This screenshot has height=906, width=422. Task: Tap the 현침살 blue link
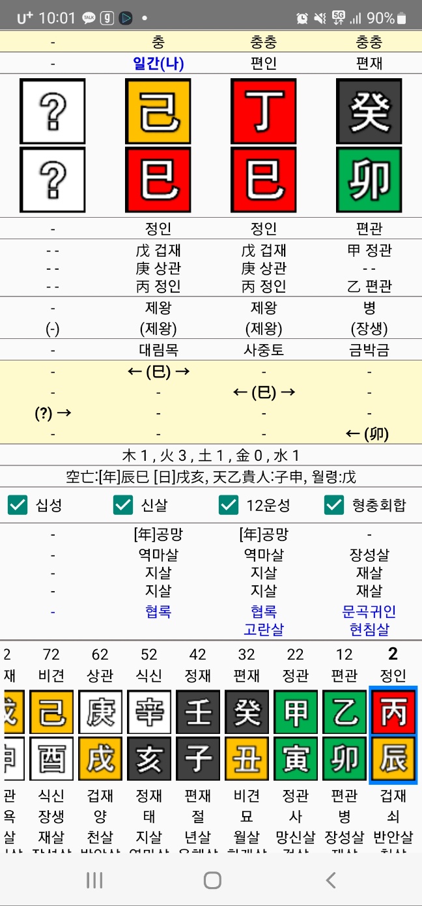pyautogui.click(x=369, y=630)
